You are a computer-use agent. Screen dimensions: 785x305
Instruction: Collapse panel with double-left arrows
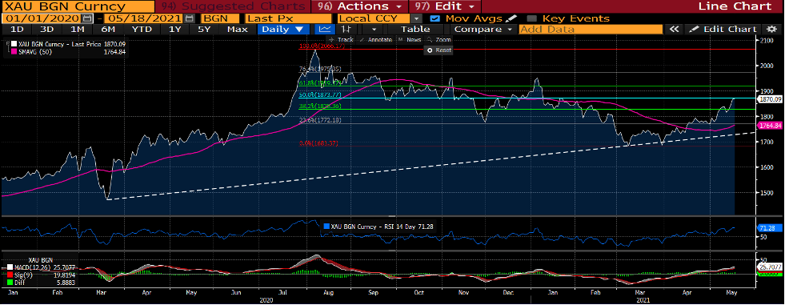coord(675,29)
